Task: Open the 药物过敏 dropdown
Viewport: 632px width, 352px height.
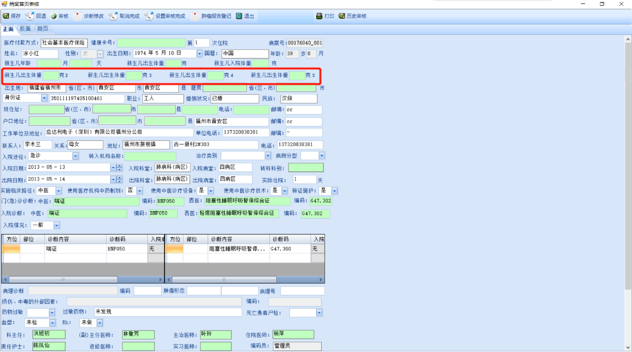Action: (52, 313)
